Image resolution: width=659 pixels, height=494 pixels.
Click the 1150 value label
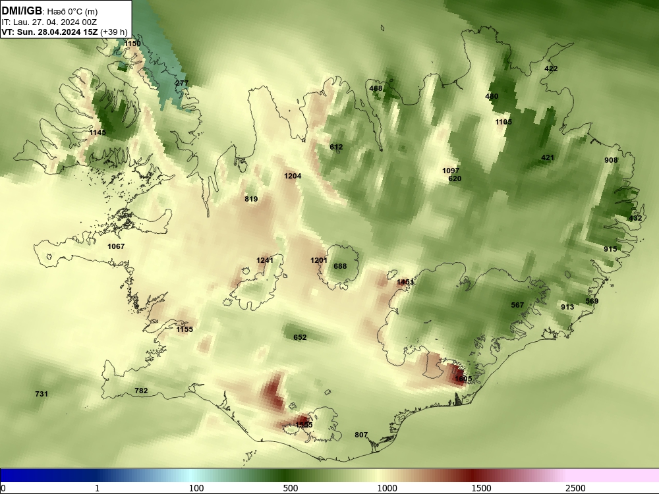pos(133,43)
